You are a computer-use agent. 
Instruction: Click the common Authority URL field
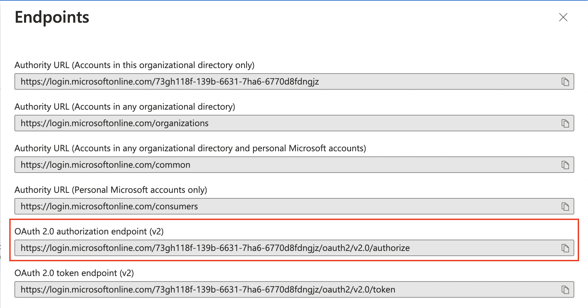[x=294, y=165]
